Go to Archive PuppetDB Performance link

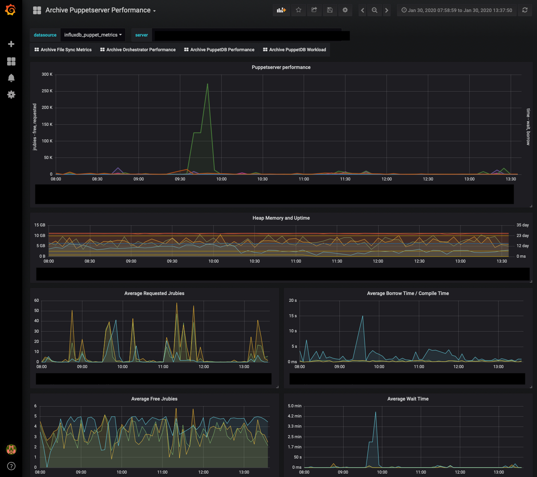219,50
